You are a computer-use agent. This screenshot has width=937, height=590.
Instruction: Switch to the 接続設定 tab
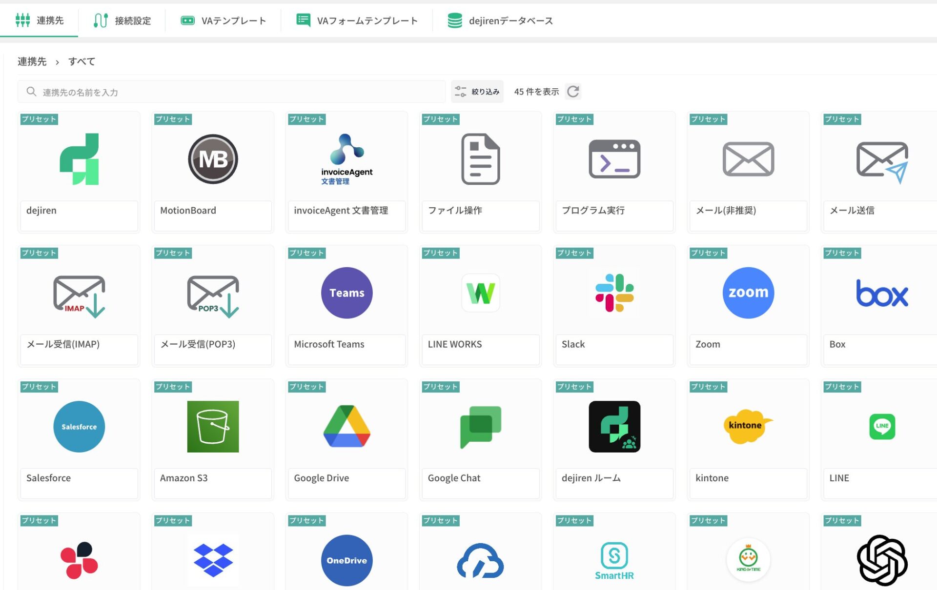pyautogui.click(x=122, y=20)
